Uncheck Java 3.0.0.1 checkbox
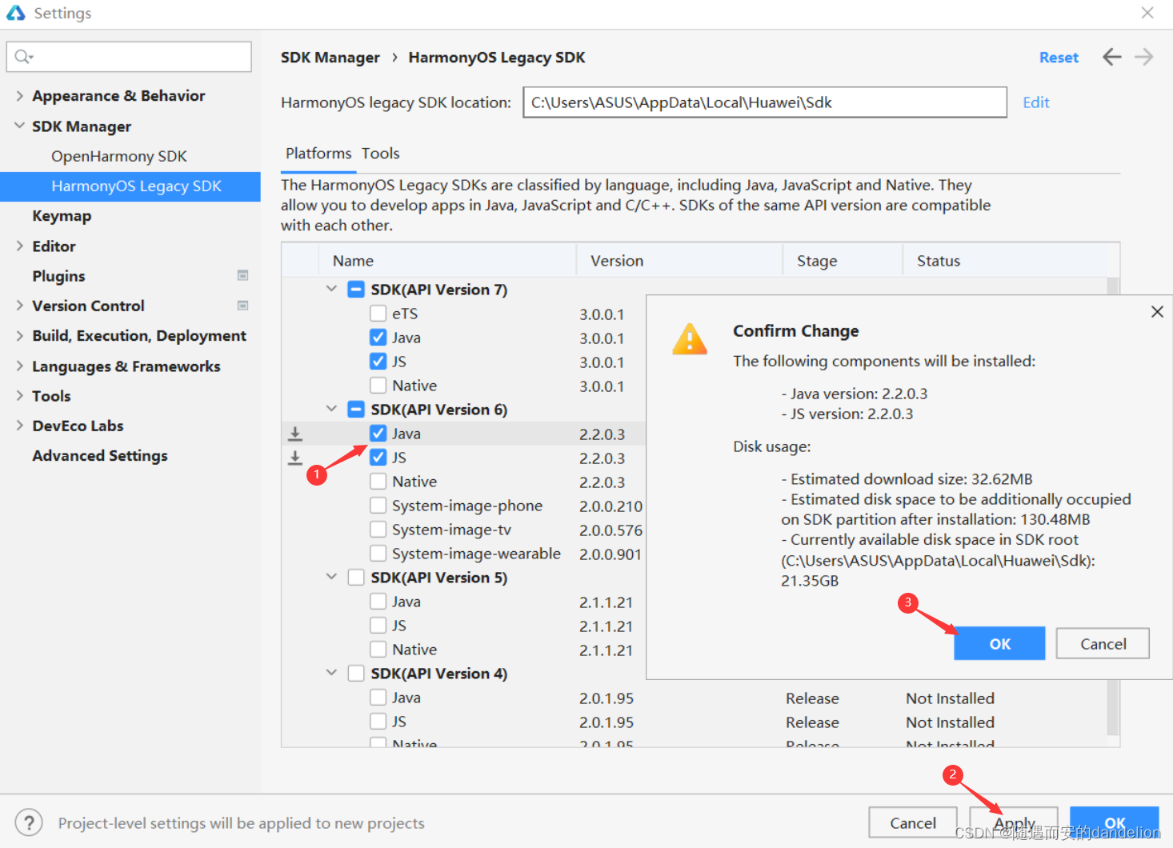Viewport: 1173px width, 848px height. (378, 338)
